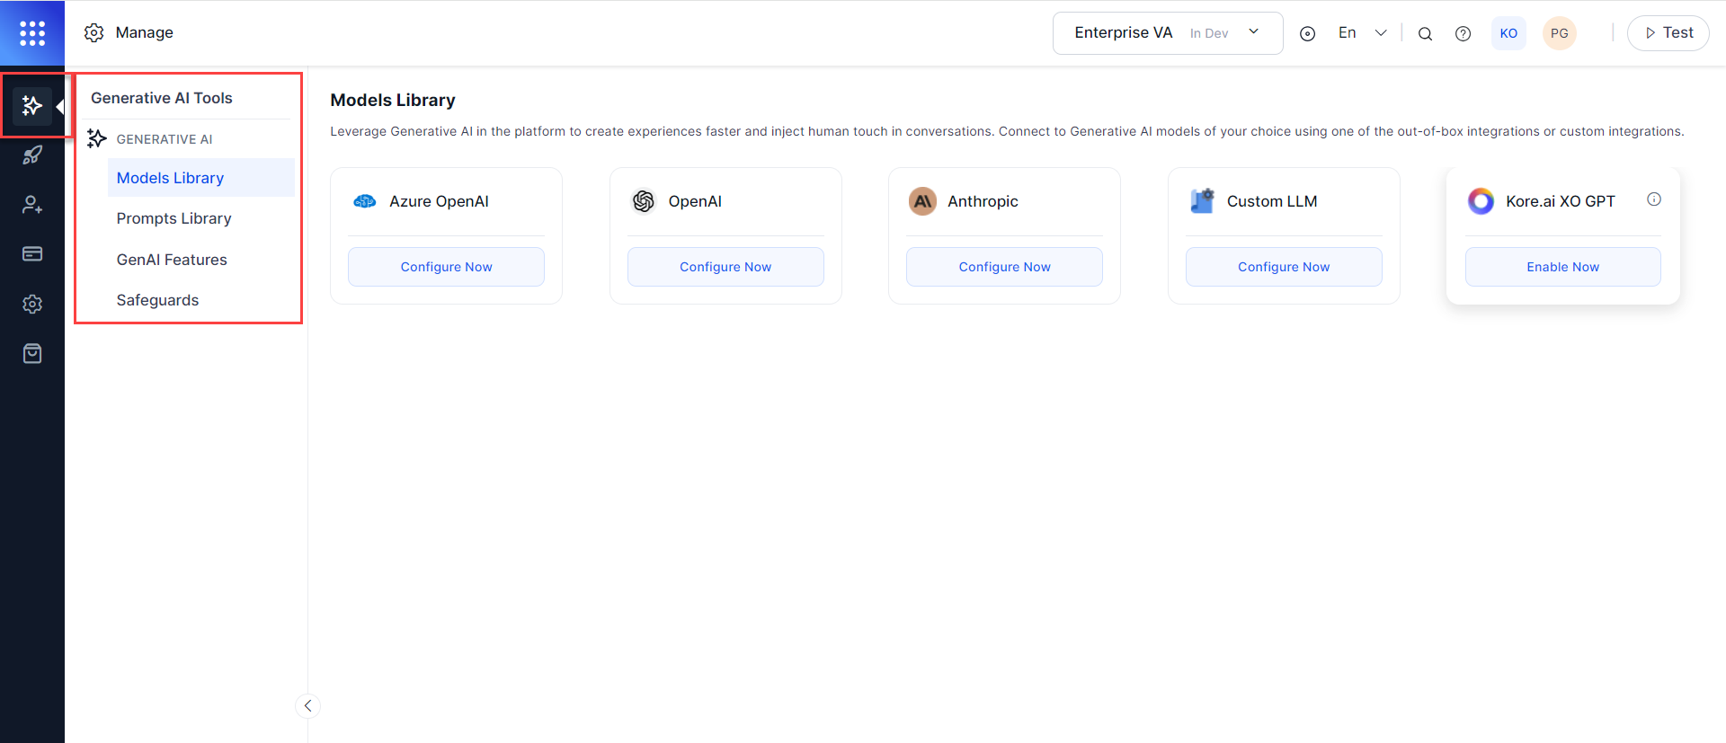
Task: Open the help question mark icon
Action: pos(1463,34)
